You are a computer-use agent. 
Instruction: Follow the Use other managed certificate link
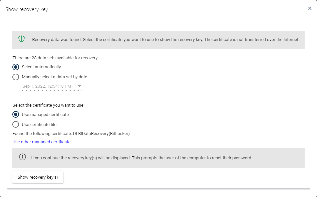pyautogui.click(x=41, y=142)
